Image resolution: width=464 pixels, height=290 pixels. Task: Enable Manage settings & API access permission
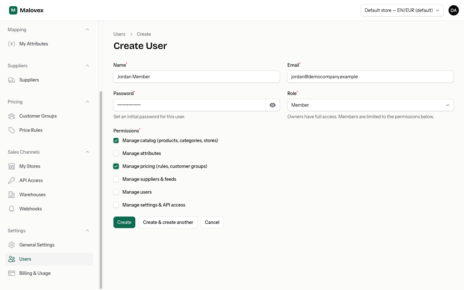coord(116,205)
